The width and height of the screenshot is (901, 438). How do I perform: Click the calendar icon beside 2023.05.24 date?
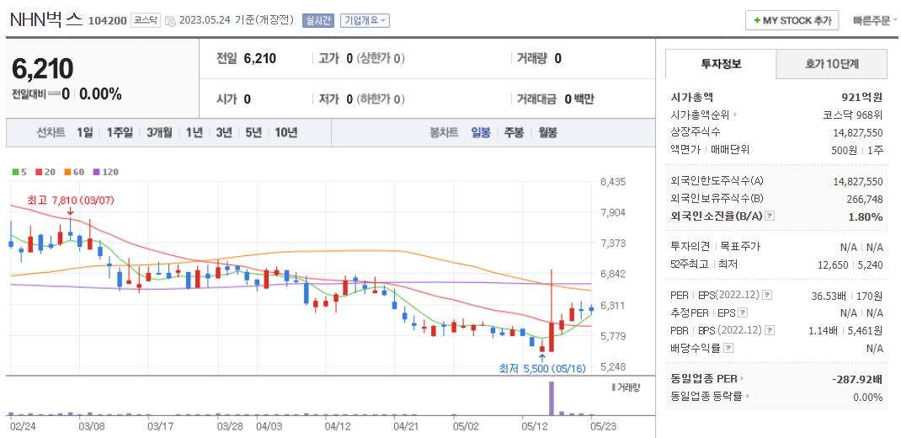[x=170, y=21]
